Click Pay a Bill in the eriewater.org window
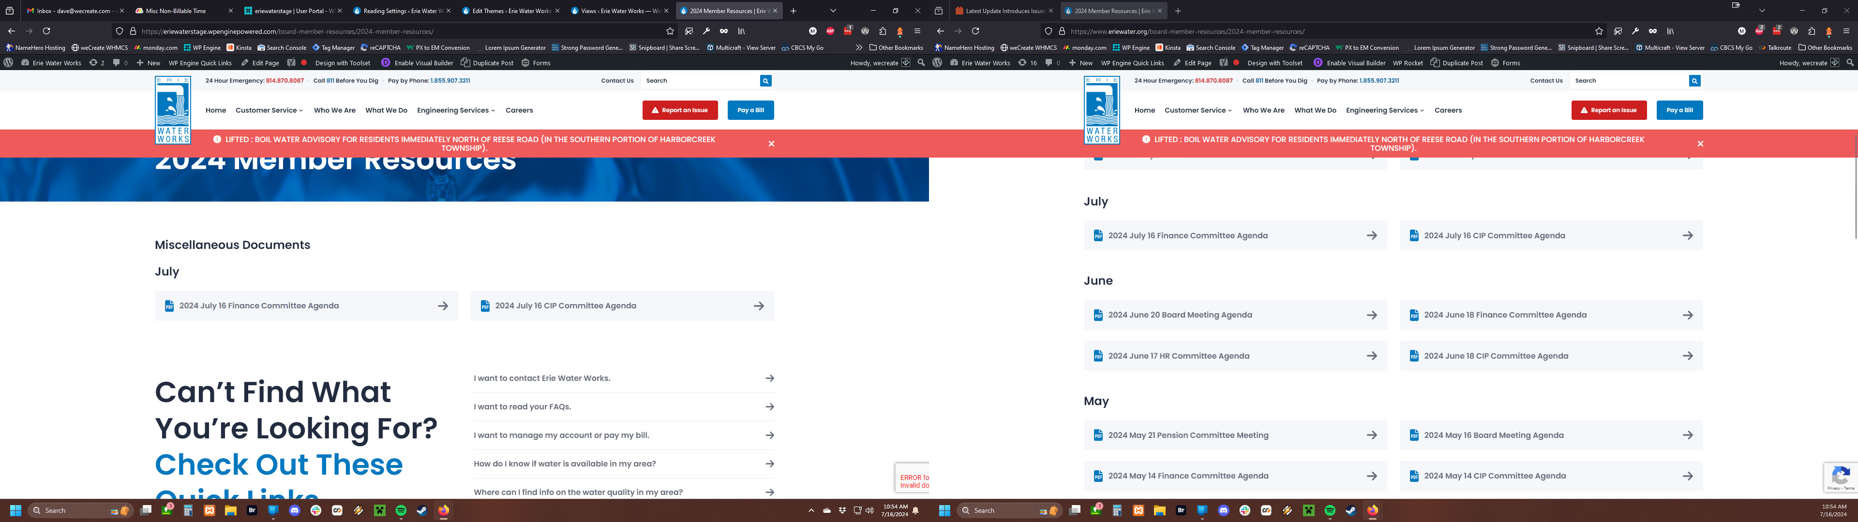Screen dimensions: 1858x522 point(1680,110)
